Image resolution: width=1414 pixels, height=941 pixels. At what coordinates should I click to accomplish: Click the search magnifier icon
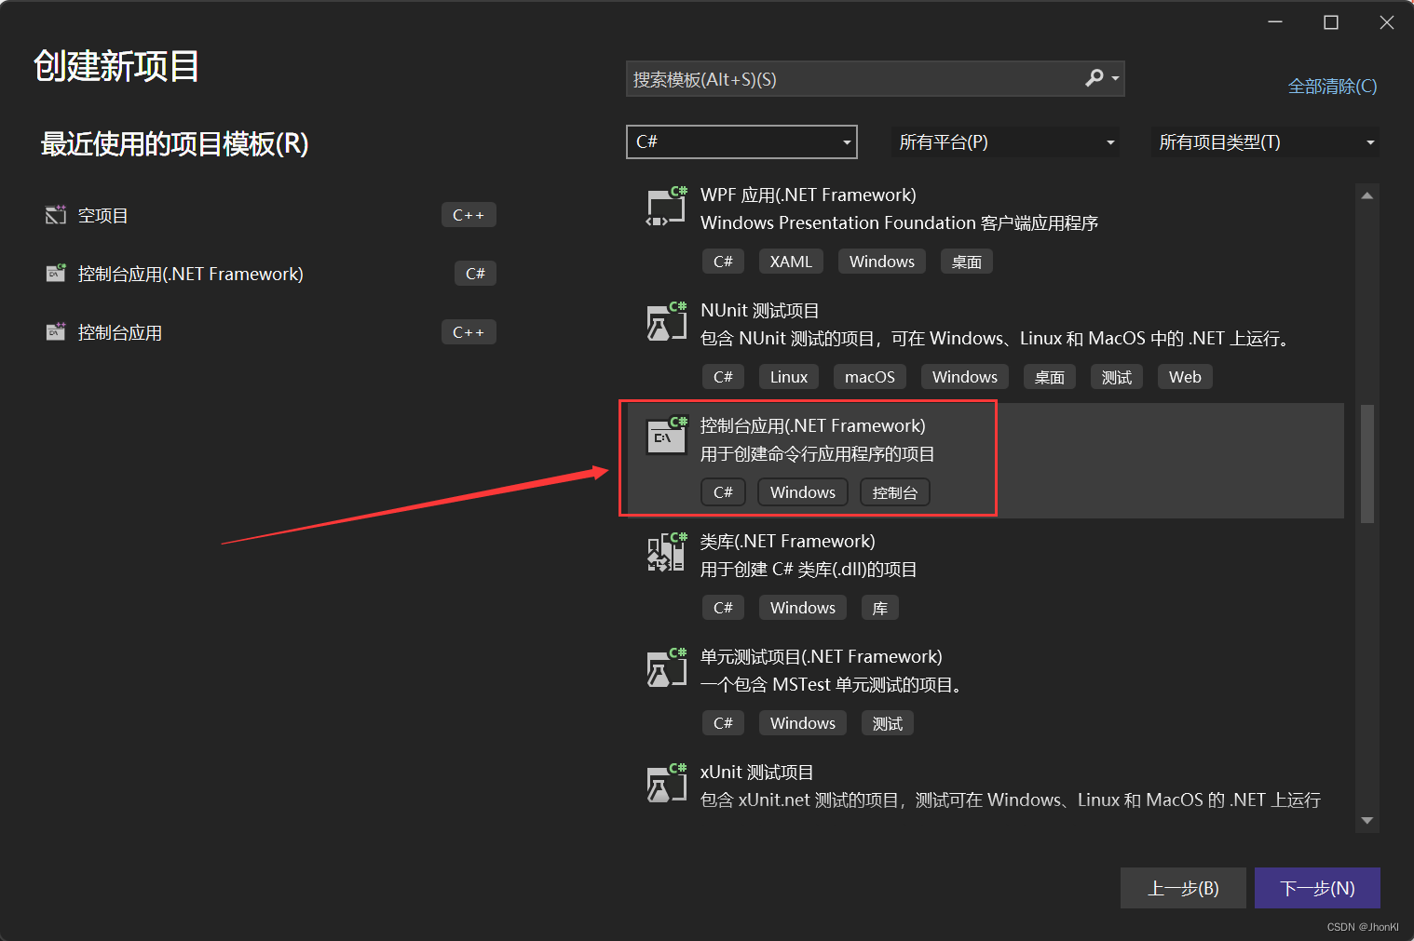point(1094,79)
